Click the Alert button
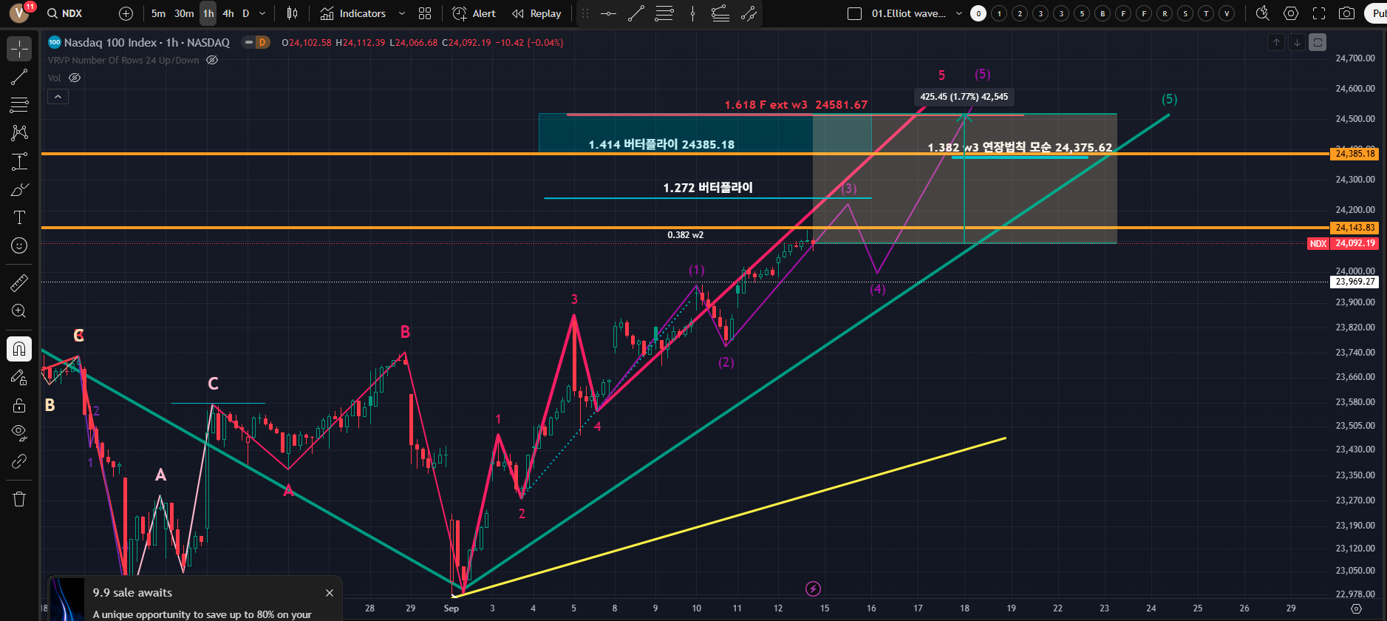The height and width of the screenshot is (621, 1387). 474,13
